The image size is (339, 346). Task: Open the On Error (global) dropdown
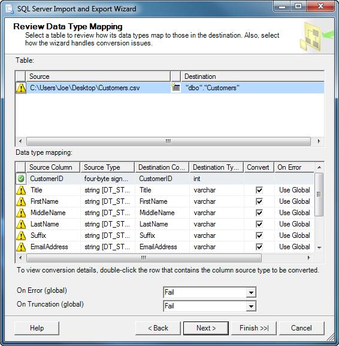coord(251,293)
